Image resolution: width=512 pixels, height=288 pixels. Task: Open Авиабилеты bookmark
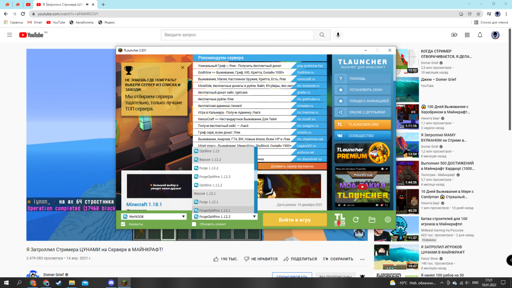pos(81,23)
